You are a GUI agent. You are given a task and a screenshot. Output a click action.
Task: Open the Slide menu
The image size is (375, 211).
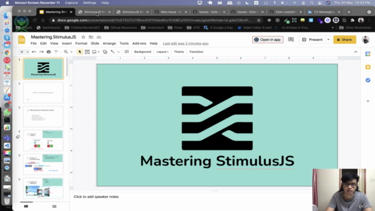[x=95, y=43]
